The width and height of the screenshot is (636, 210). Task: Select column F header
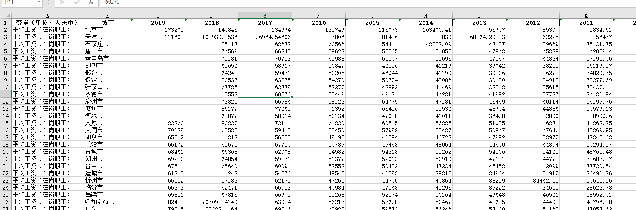[x=318, y=15]
